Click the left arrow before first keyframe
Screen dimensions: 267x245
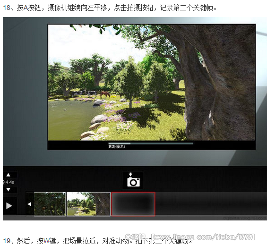[x=29, y=204]
